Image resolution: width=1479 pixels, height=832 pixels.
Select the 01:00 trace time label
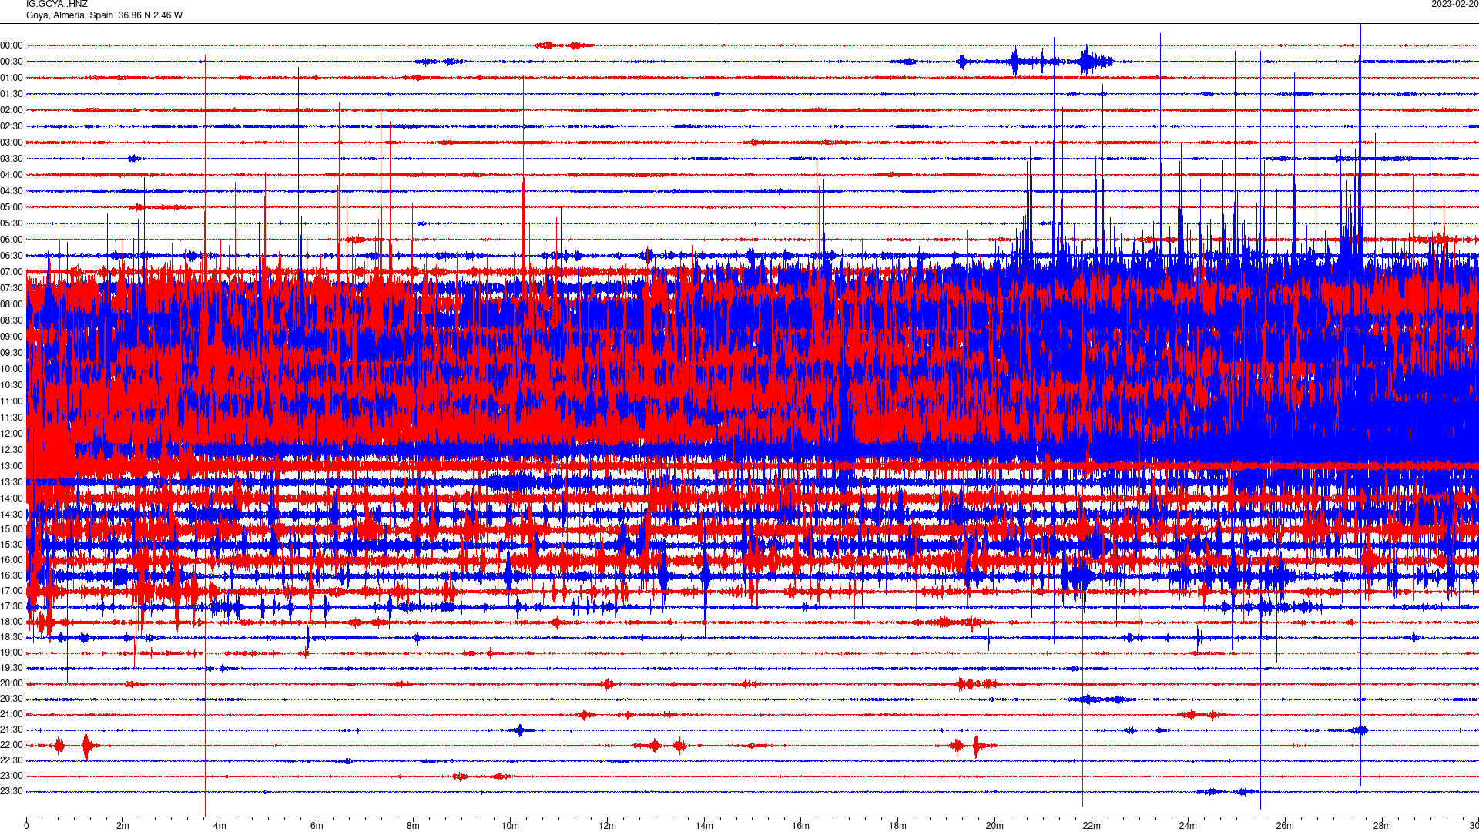[x=12, y=78]
